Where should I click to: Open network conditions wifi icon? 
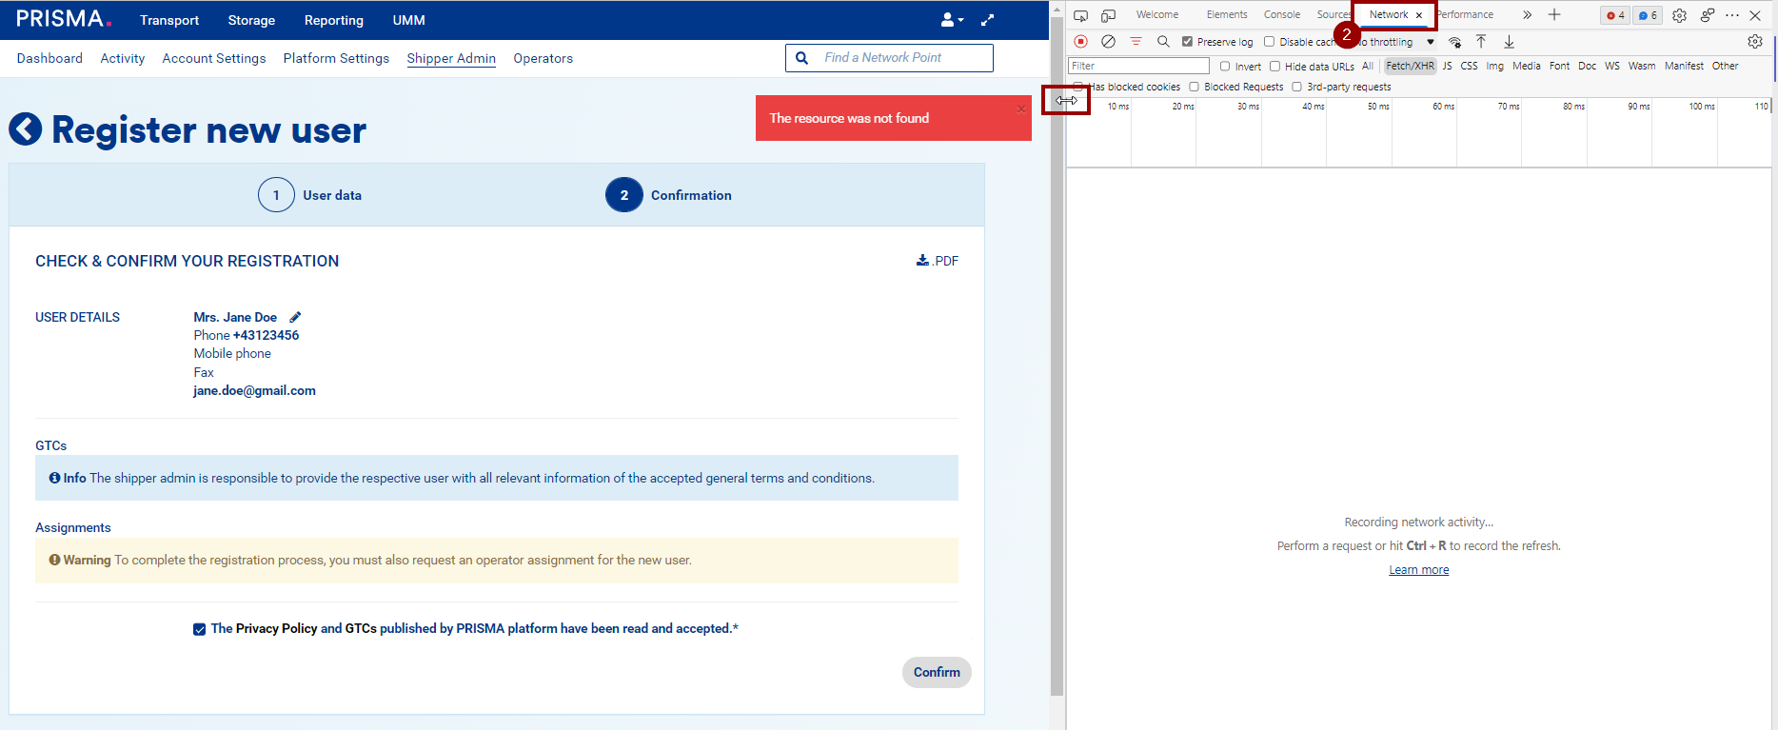1454,42
